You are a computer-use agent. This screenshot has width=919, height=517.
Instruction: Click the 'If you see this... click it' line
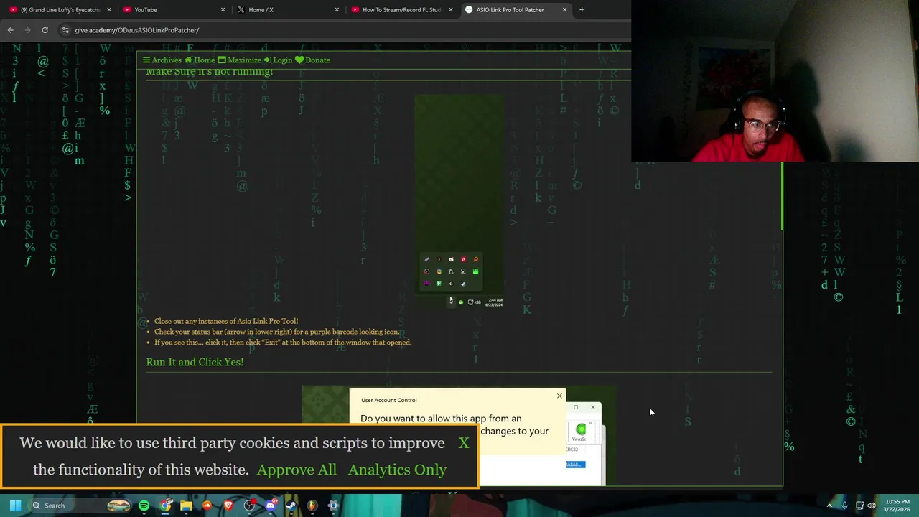click(x=283, y=342)
